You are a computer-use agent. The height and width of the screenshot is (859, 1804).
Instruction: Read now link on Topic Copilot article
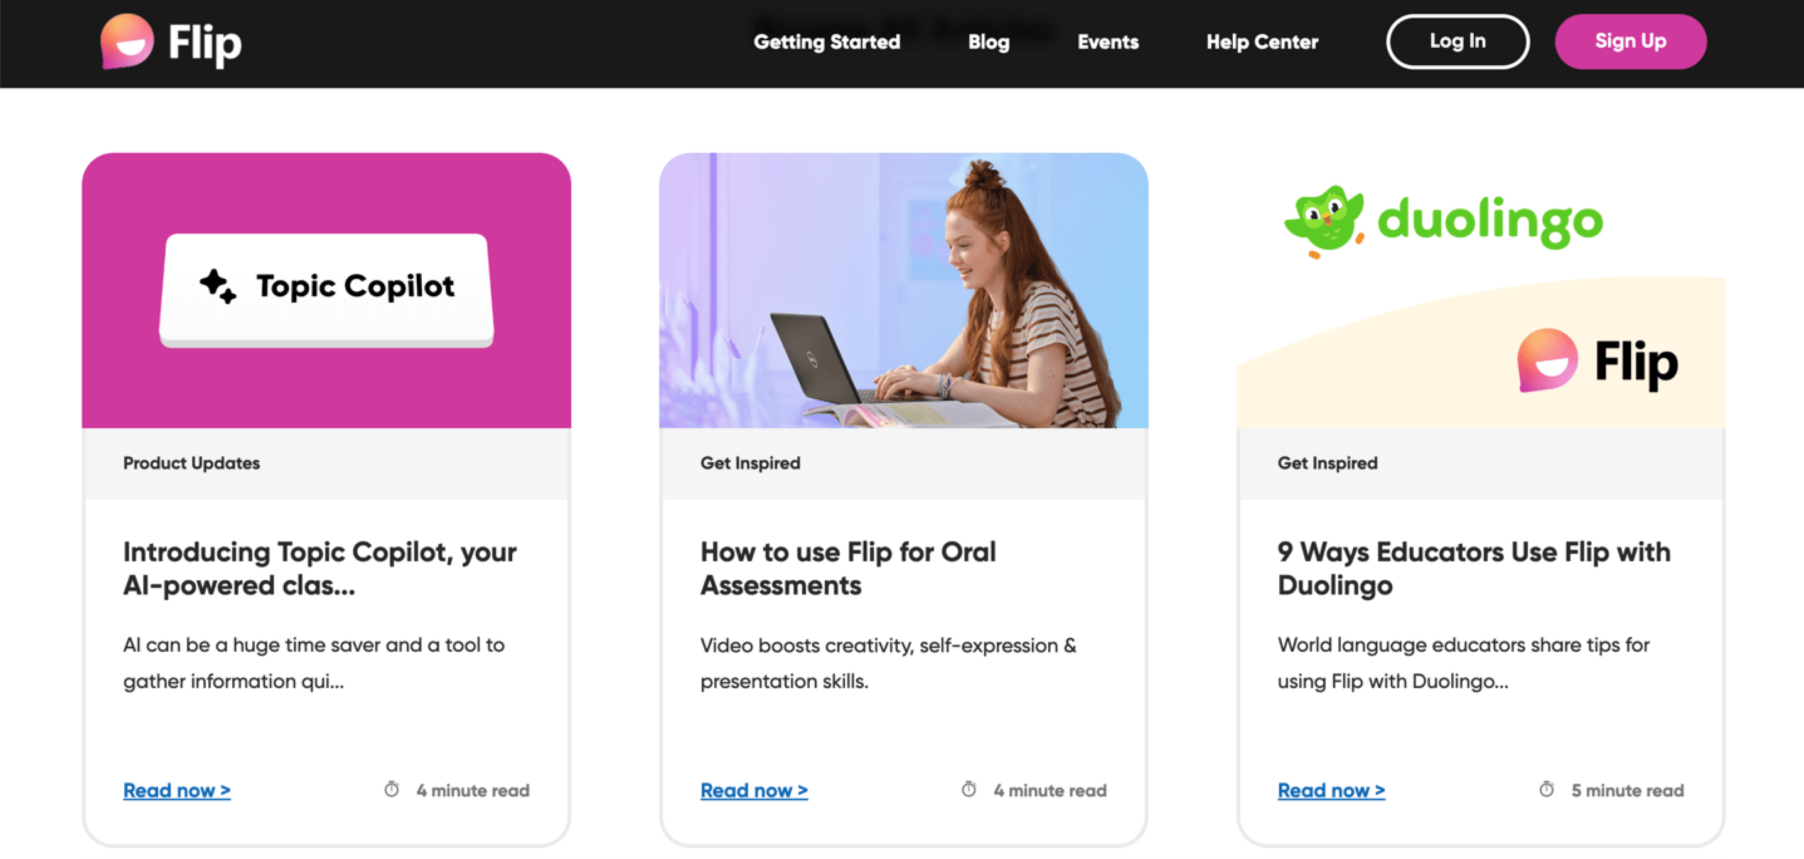pos(176,790)
